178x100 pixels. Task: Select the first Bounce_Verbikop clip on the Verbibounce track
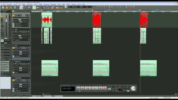click(50, 68)
